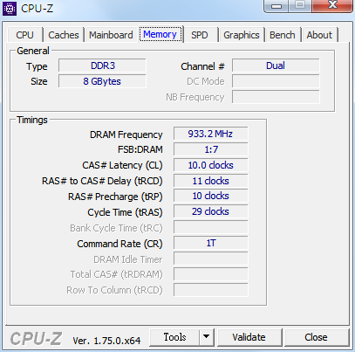Click the version text Ver. 1.75.0.x64

(106, 341)
